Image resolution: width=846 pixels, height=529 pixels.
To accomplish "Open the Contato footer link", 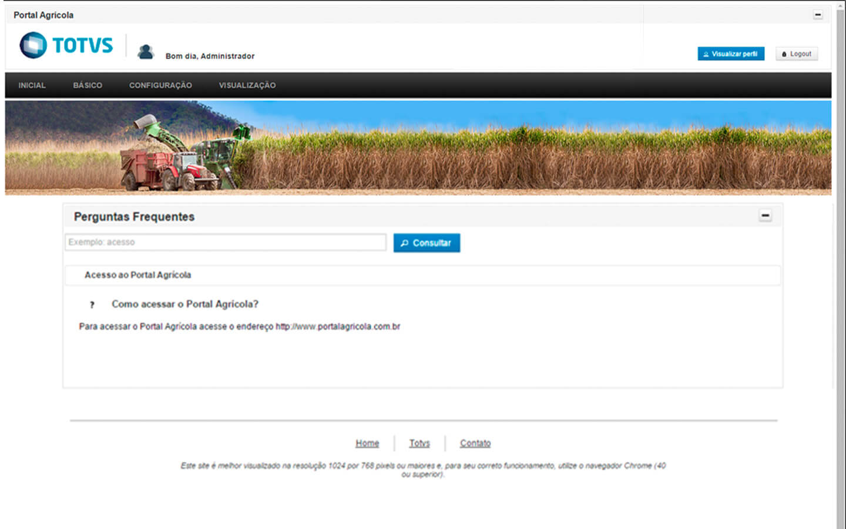I will 475,443.
